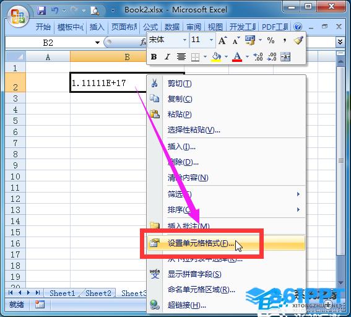Apply percent style from the mini toolbar
The height and width of the screenshot is (317, 351).
(x=271, y=40)
